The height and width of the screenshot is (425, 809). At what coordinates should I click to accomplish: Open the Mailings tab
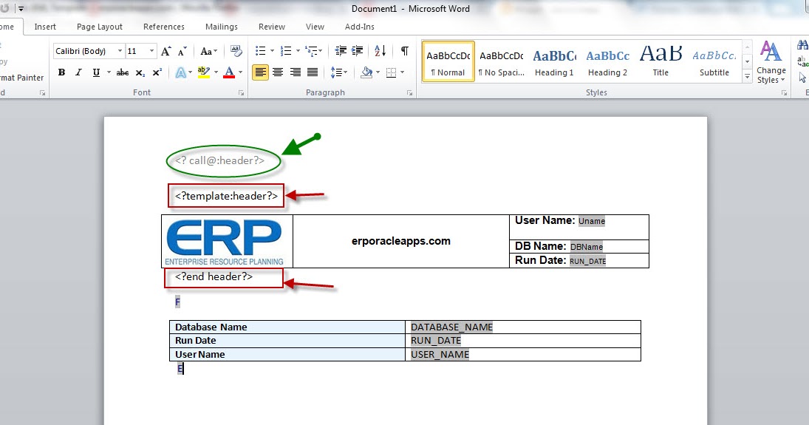tap(222, 27)
